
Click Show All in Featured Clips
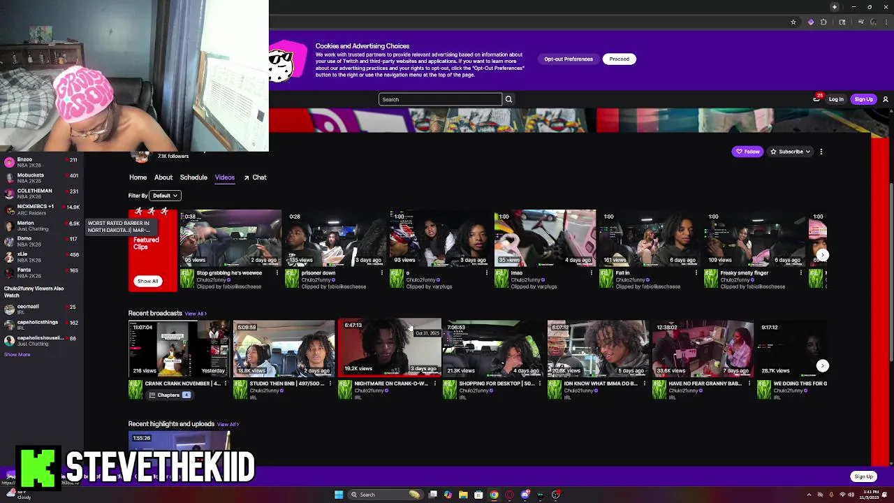147,281
